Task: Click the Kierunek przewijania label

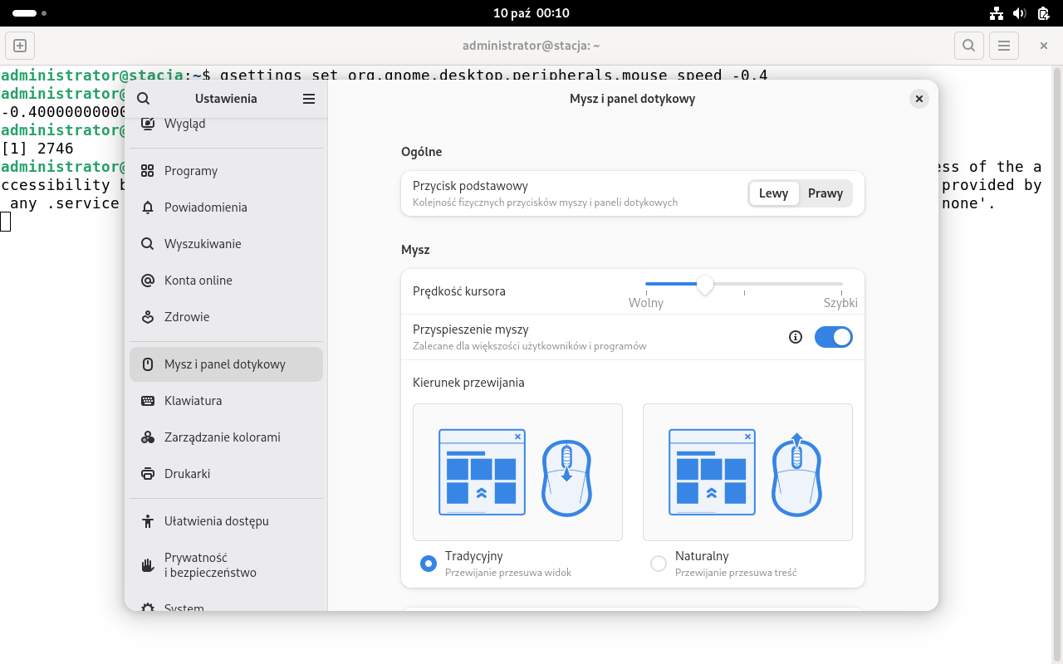Action: 468,383
